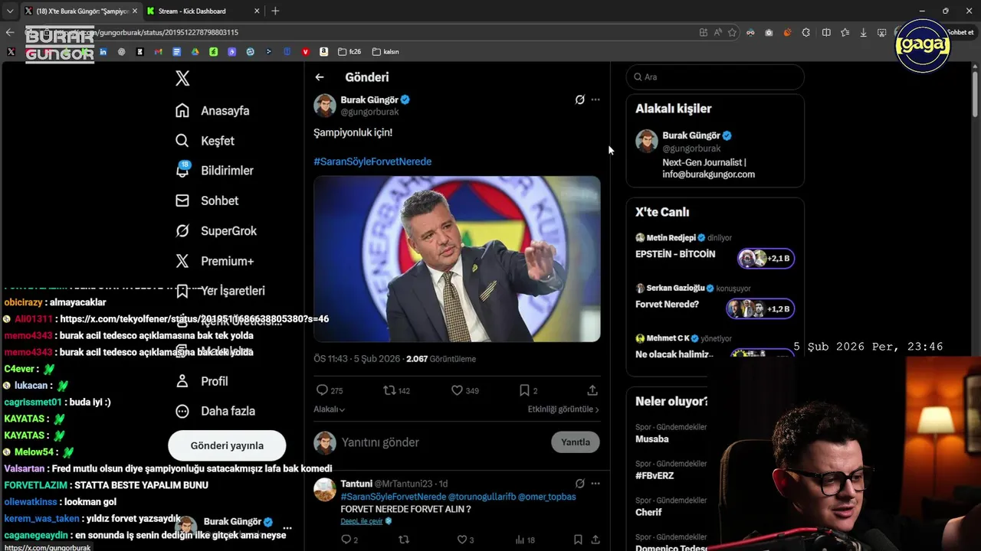Open a new browser tab

pos(275,11)
